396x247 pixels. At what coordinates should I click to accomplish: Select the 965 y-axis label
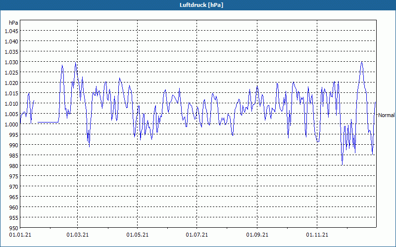coord(14,197)
